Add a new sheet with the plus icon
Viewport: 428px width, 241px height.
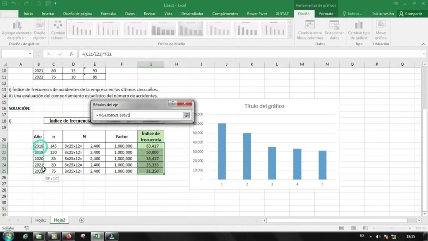pos(82,220)
